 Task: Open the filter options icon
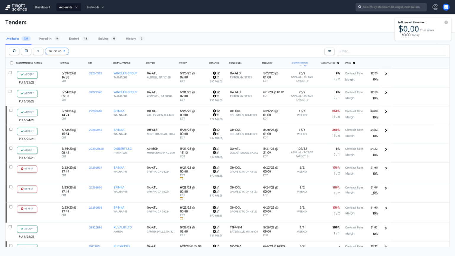pos(38,51)
